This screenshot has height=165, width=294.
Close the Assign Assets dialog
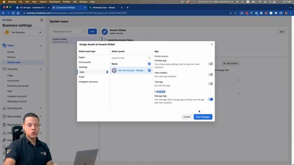[x=212, y=44]
